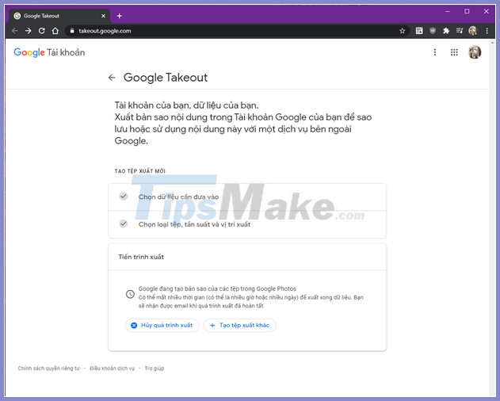Open a new browser tab
This screenshot has height=401, width=500.
point(120,16)
